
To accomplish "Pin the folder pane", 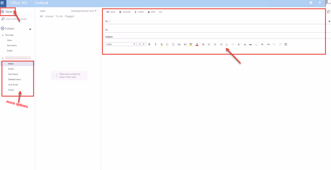I will (30, 29).
